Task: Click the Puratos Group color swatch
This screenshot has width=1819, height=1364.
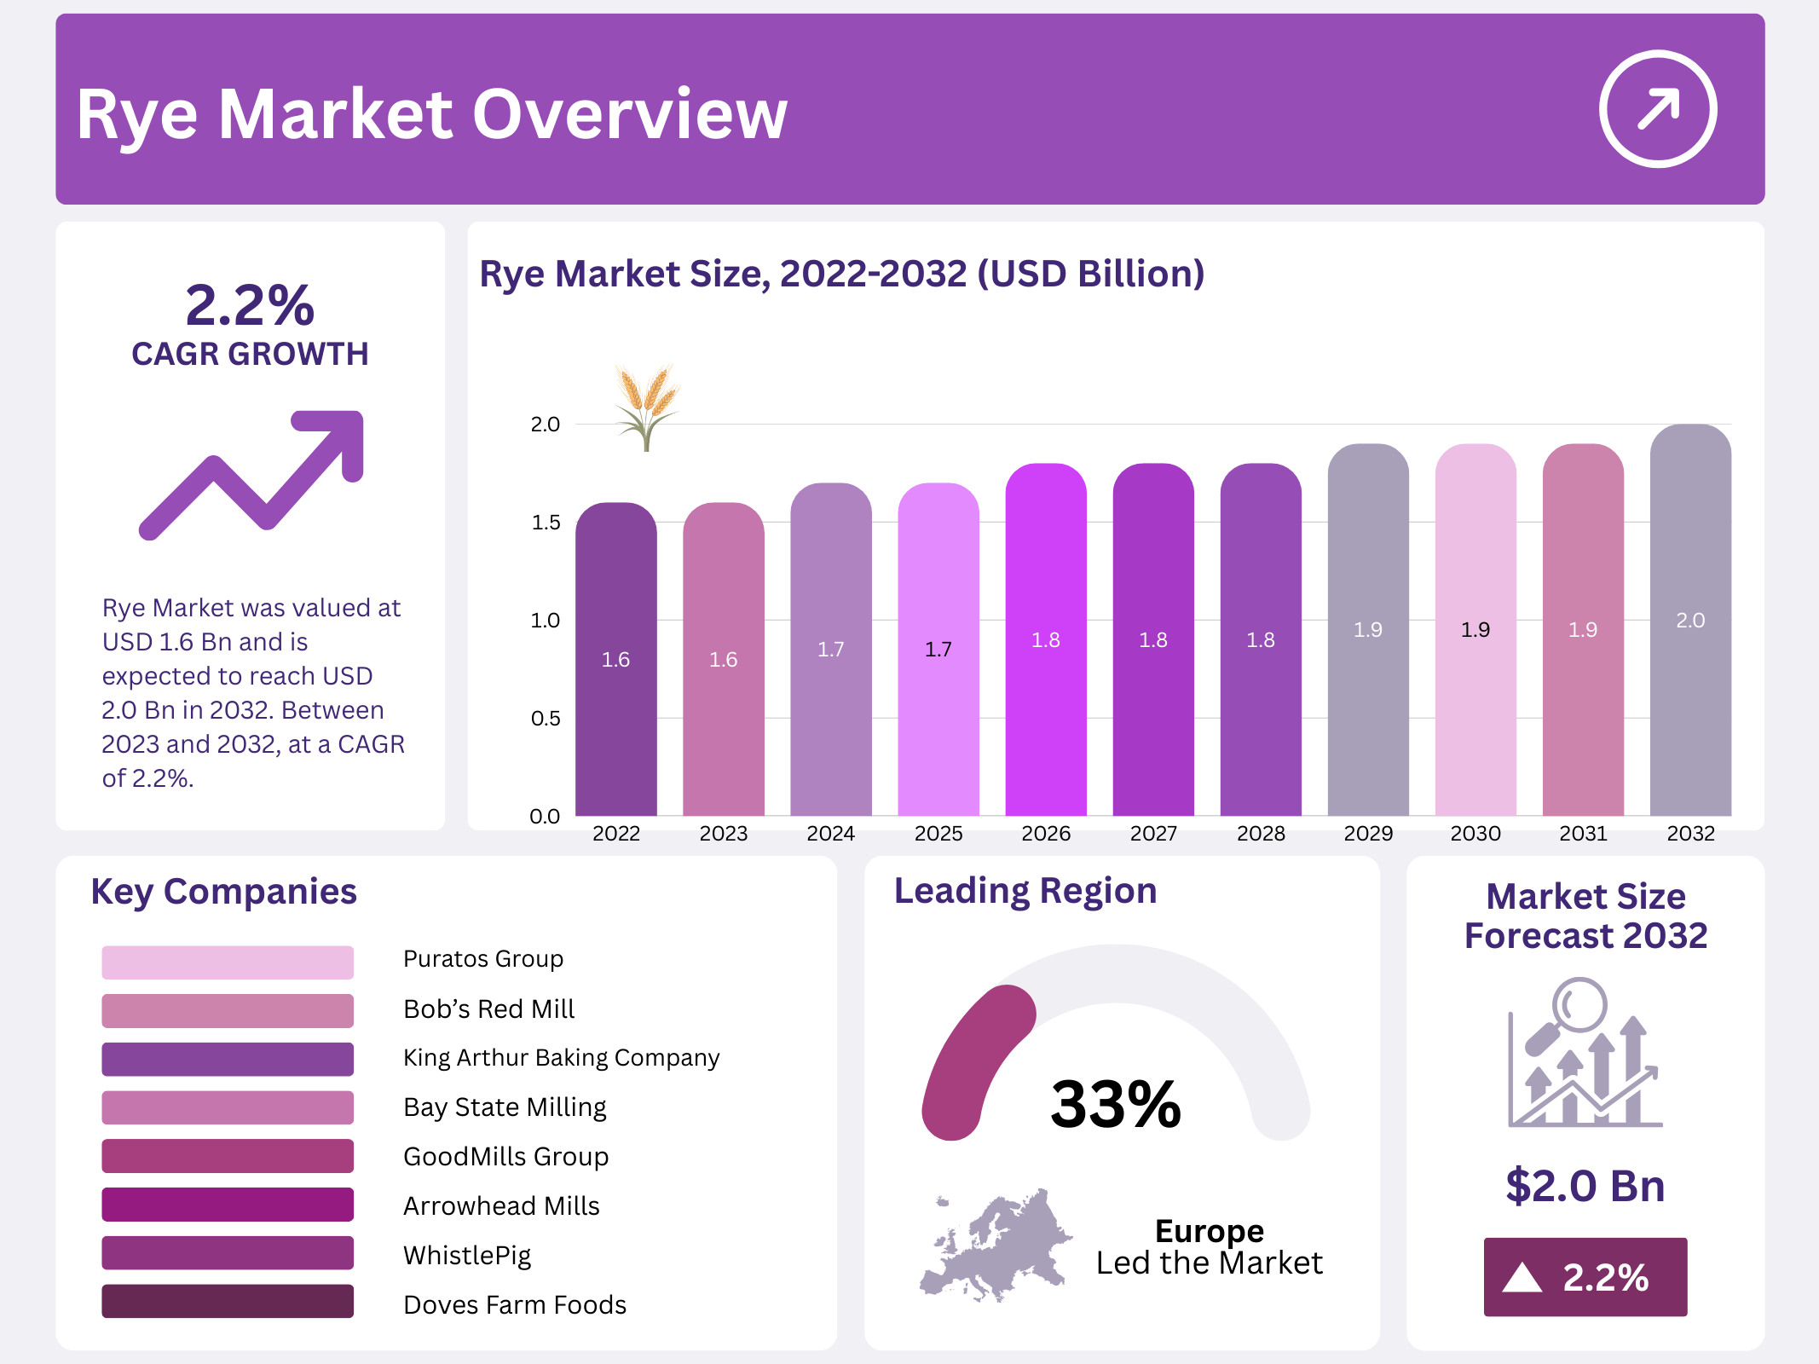Action: point(228,962)
